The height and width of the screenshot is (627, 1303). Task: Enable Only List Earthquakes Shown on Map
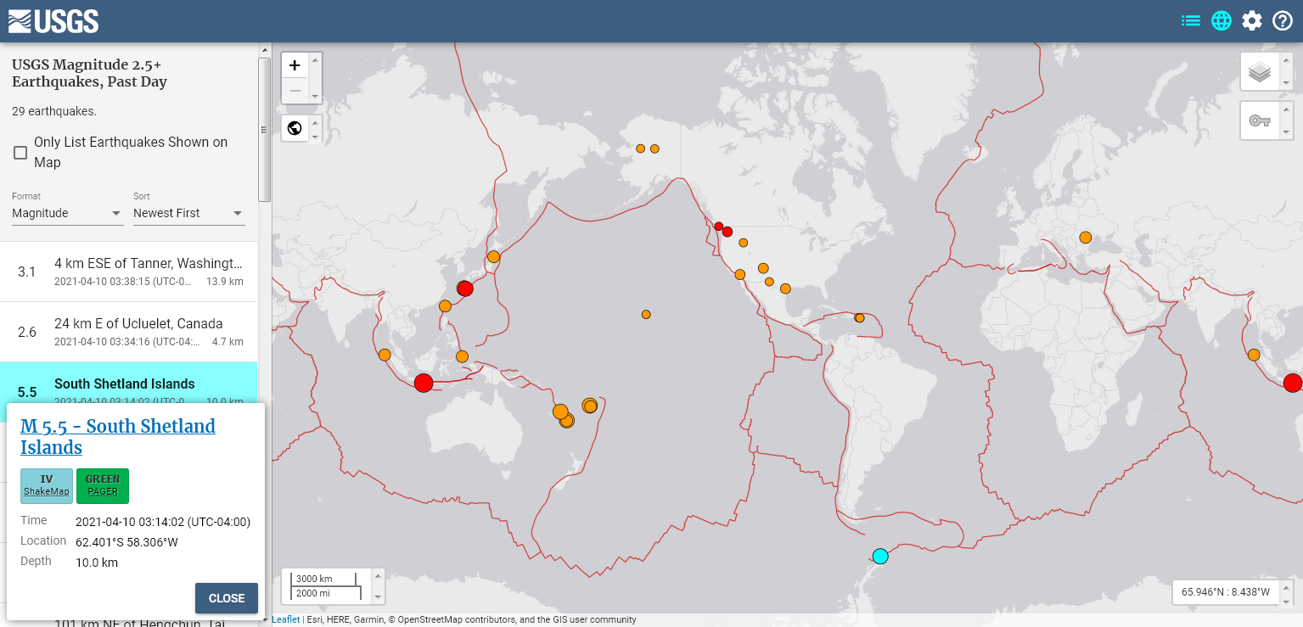click(20, 153)
